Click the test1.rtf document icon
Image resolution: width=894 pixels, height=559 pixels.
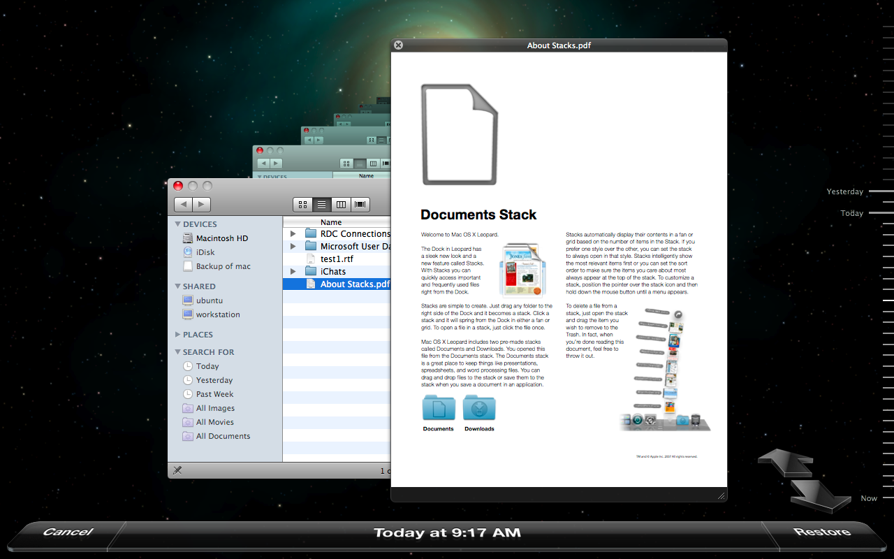click(x=311, y=259)
